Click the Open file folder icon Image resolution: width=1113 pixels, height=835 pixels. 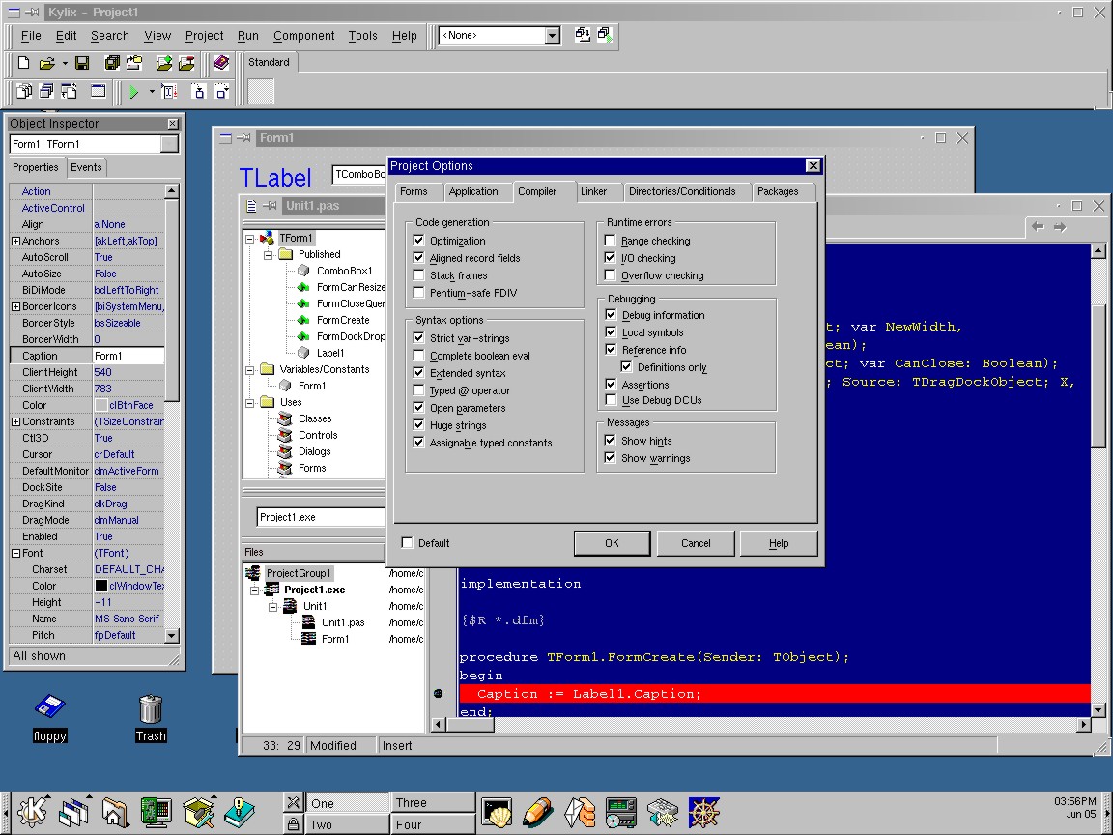coord(46,63)
